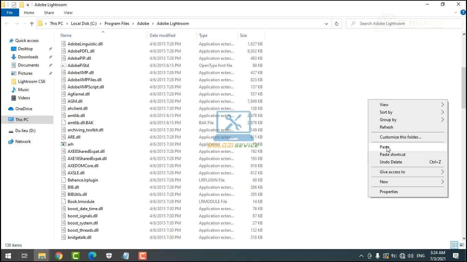
Task: Open the Help question mark icon
Action: tap(463, 13)
